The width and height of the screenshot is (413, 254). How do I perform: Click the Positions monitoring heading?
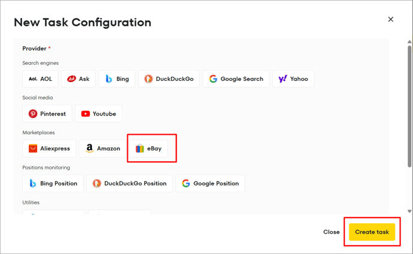coord(46,168)
